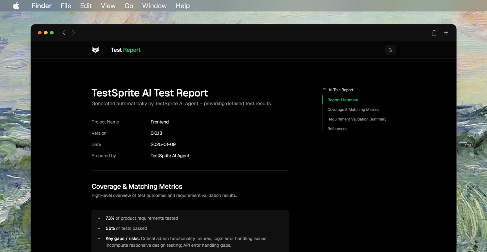Click the project name value Frontend

click(160, 122)
